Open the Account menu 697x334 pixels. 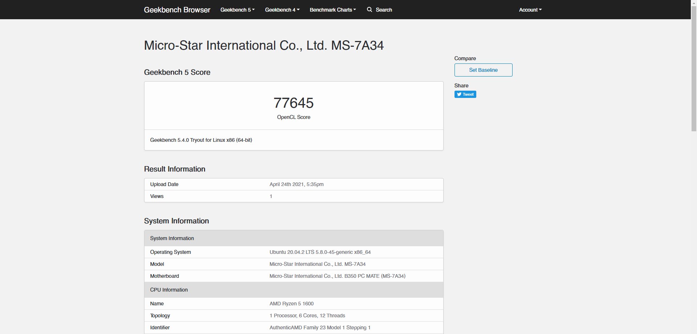tap(530, 10)
